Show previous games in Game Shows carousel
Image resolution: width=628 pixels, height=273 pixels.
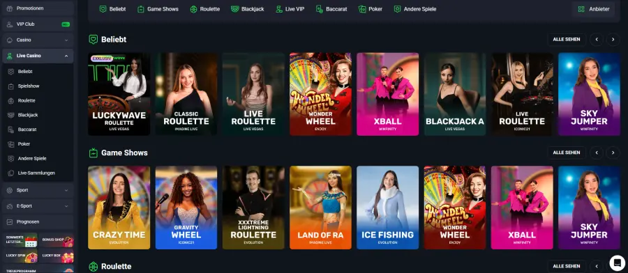coord(597,153)
